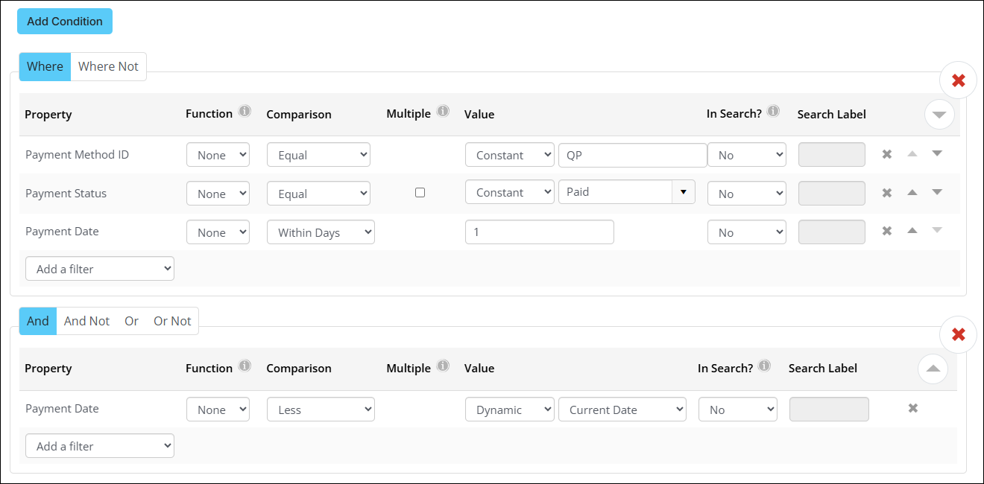Move first condition group down with arrow circle
Screen dimensions: 984x484
pyautogui.click(x=939, y=115)
